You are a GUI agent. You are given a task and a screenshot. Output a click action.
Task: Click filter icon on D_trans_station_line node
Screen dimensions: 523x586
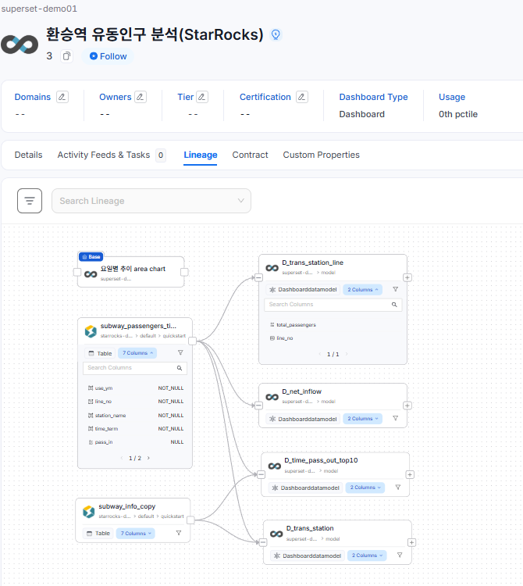(x=395, y=289)
